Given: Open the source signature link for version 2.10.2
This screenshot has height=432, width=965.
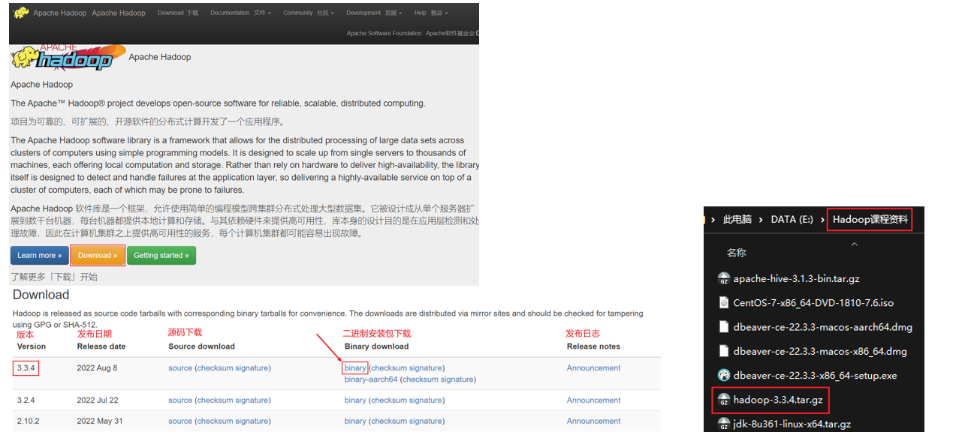Looking at the screenshot, I should (x=252, y=421).
